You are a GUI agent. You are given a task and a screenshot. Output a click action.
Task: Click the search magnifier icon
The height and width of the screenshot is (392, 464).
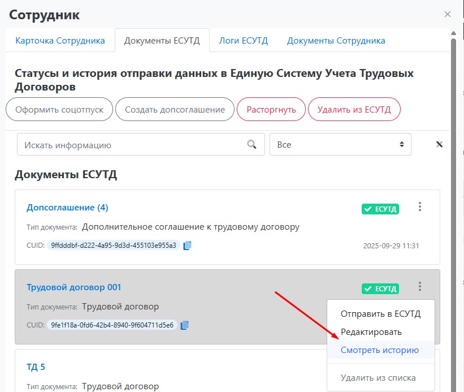[x=252, y=144]
